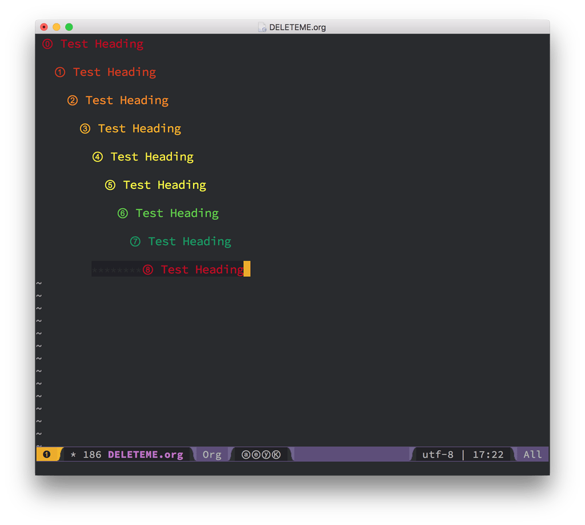Image resolution: width=585 pixels, height=525 pixels.
Task: Click the 17:22 time display in modeline
Action: (488, 454)
